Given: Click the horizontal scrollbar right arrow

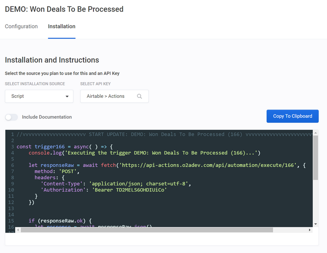Looking at the screenshot, I should tap(309, 230).
